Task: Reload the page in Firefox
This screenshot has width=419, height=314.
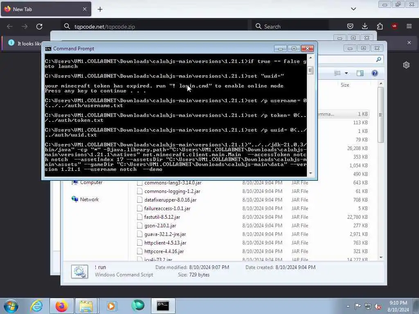Action: point(39,27)
